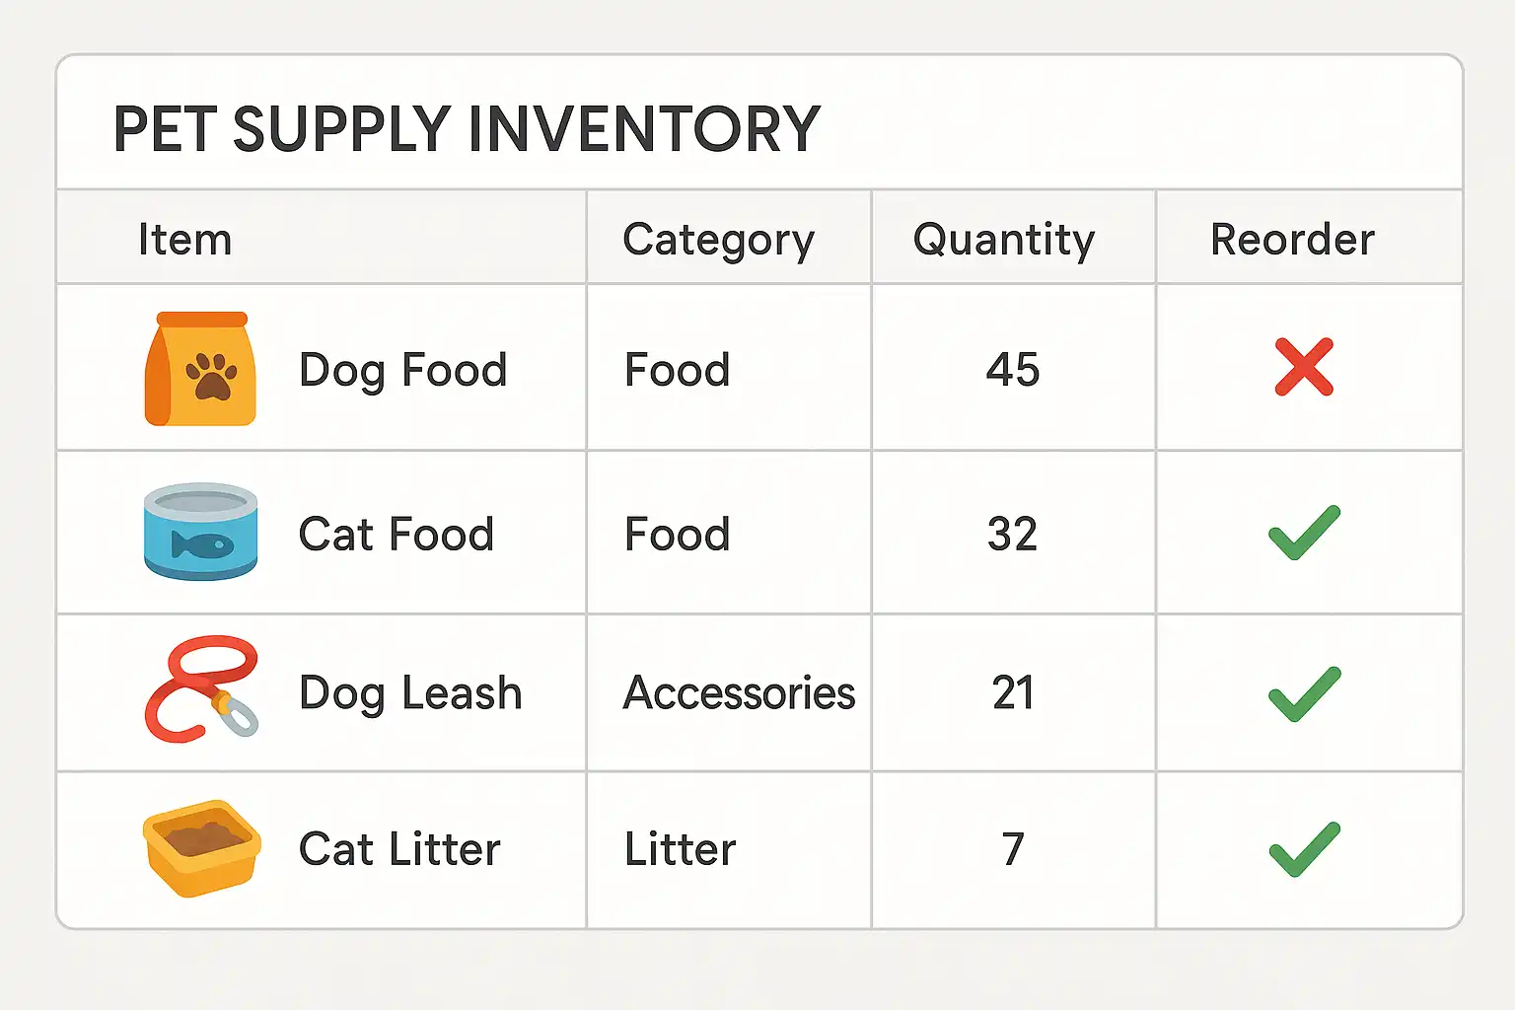This screenshot has width=1515, height=1010.
Task: Select the Cat Food item name
Action: tap(397, 535)
